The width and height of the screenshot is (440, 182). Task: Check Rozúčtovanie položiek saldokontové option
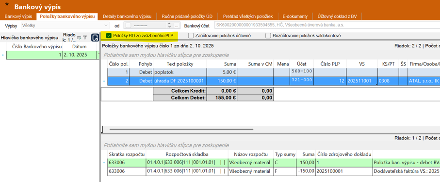coord(268,36)
